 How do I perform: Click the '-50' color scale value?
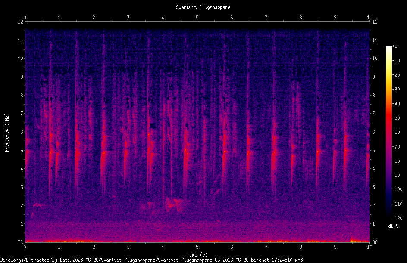pyautogui.click(x=396, y=118)
